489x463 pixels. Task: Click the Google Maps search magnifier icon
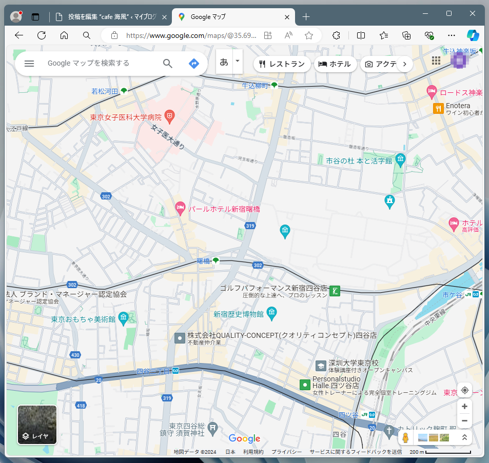pyautogui.click(x=167, y=64)
